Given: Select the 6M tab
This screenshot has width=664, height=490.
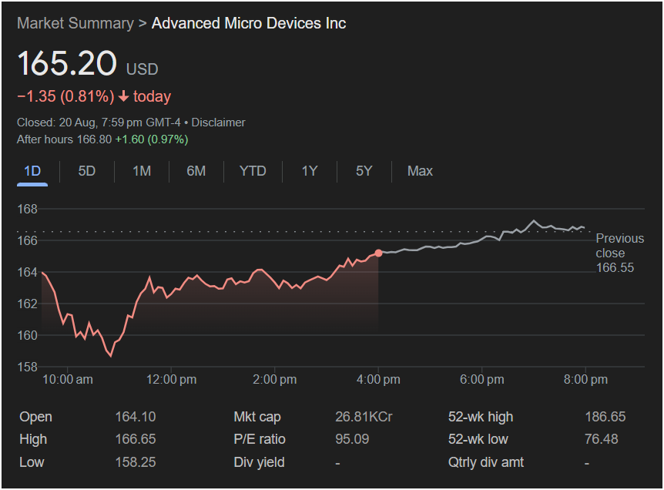Looking at the screenshot, I should point(196,171).
